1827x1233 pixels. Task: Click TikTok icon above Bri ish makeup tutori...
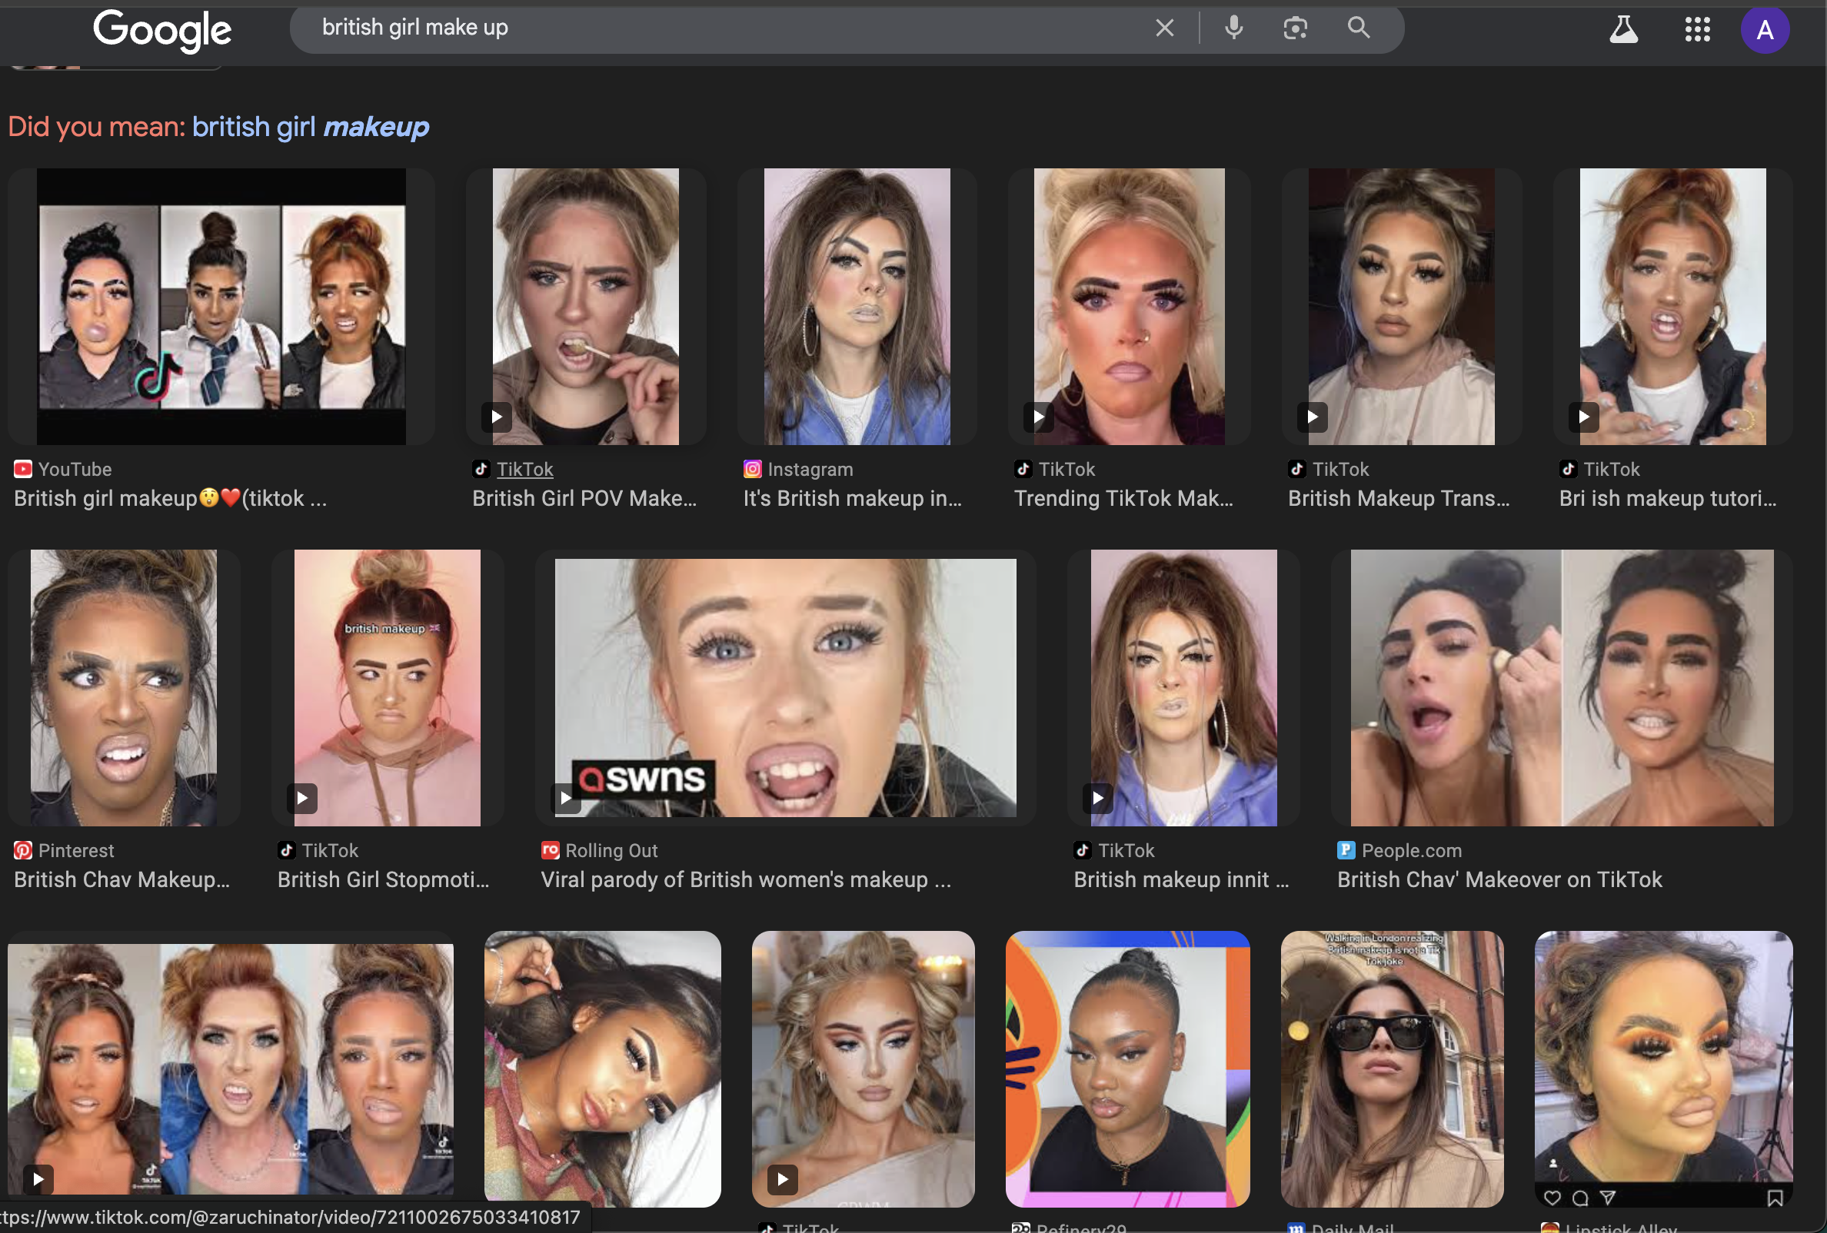coord(1569,469)
